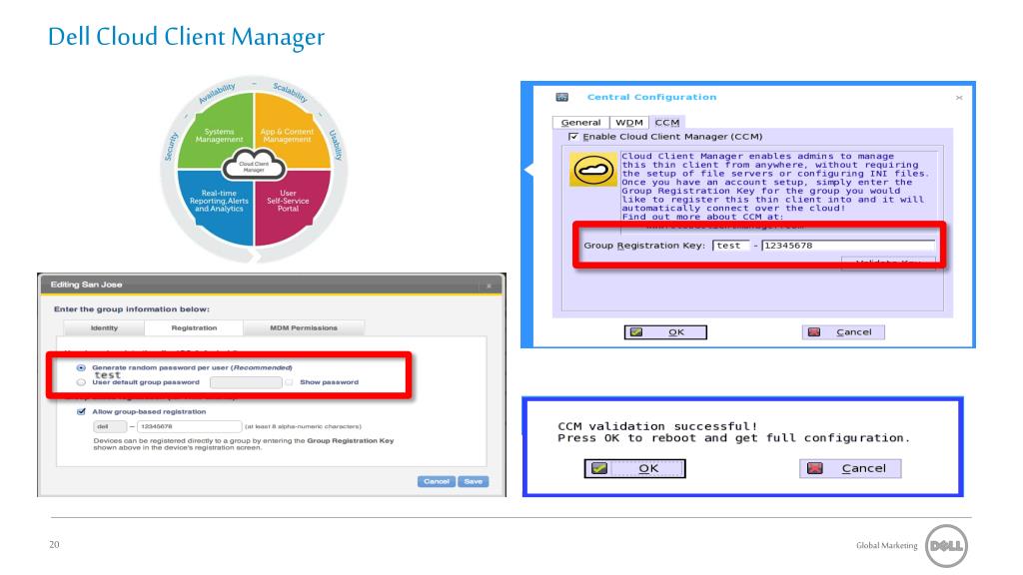This screenshot has height=575, width=1023.
Task: Click the 12345678 field in Editing San Jose
Action: point(189,426)
